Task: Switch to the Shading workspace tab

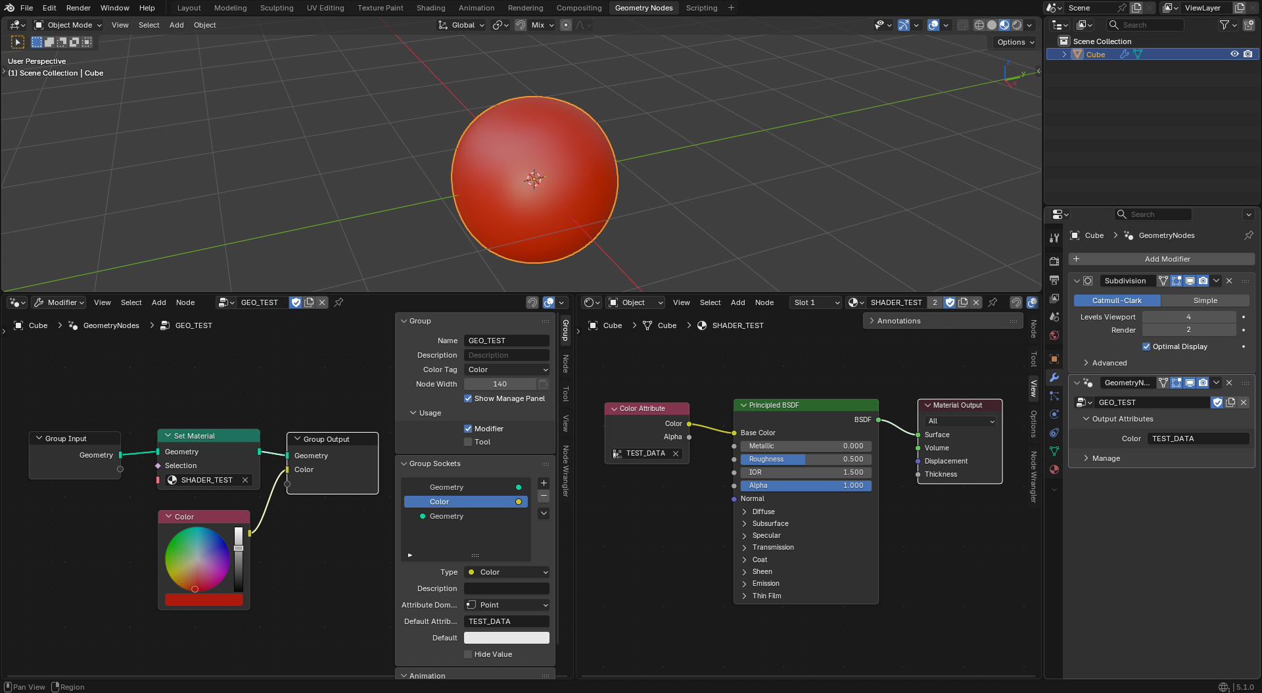Action: pos(431,8)
